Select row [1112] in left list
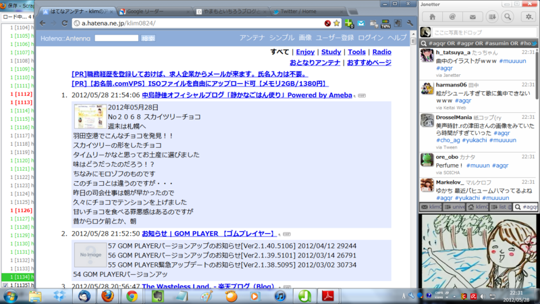Screen dimensions: 540x304 click(x=21, y=94)
